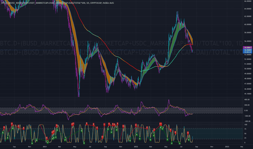Click the 2023 time axis label
This screenshot has height=149, width=253.
pos(227,147)
